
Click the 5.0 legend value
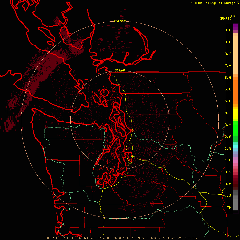pos(228,101)
